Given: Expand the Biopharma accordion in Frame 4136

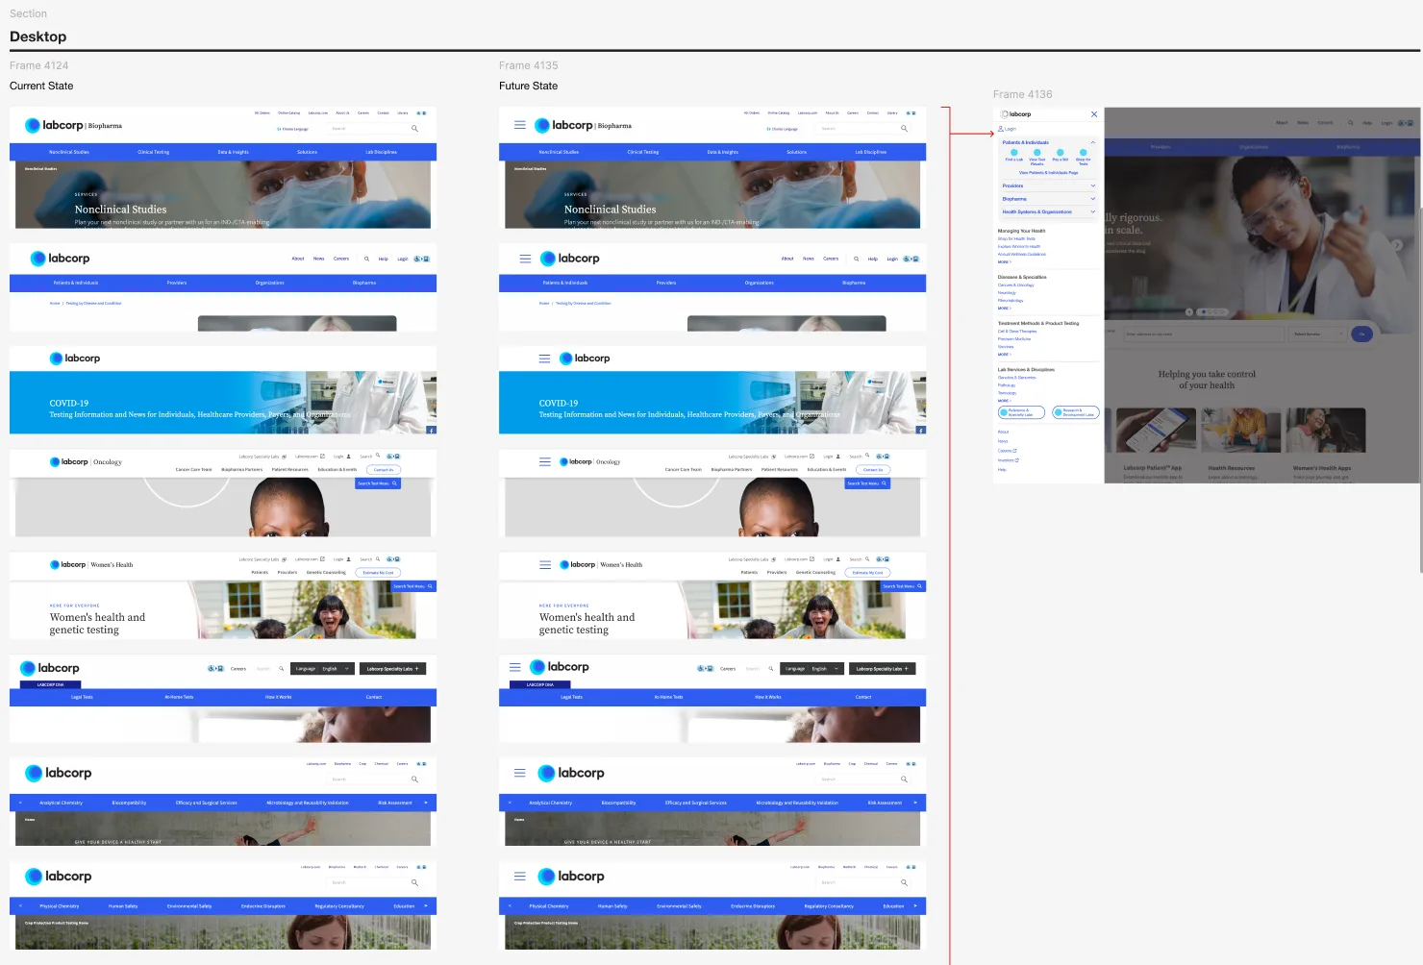Looking at the screenshot, I should pyautogui.click(x=1092, y=199).
